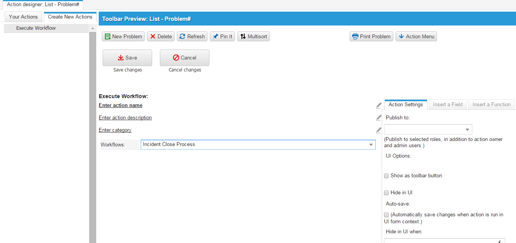Screen dimensions: 516x243
Task: Toggle the Hide in UI option
Action: 386,192
